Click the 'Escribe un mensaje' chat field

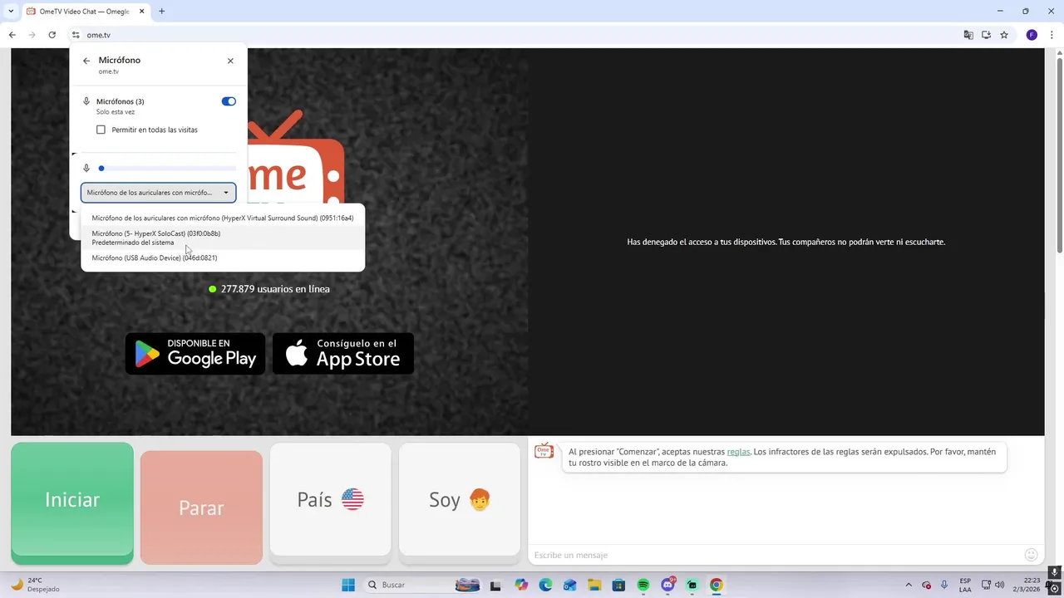point(773,555)
